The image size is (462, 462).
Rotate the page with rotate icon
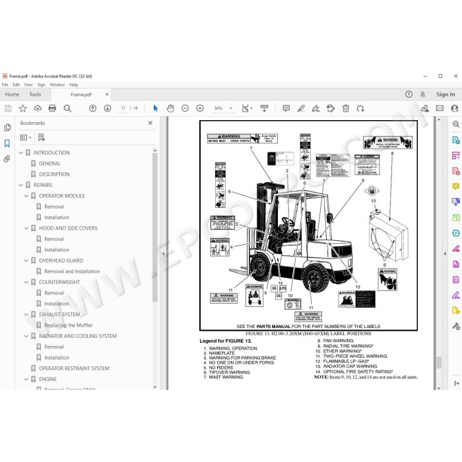point(360,108)
